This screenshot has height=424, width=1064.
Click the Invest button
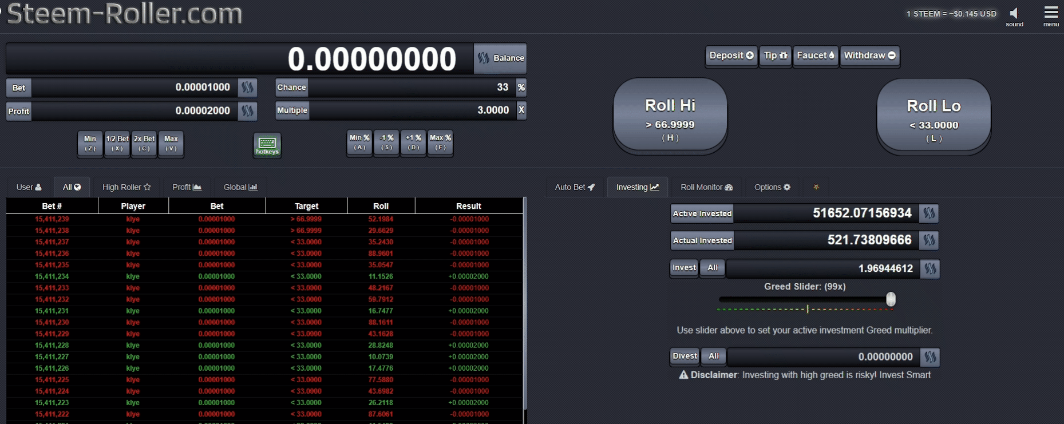[x=684, y=268]
